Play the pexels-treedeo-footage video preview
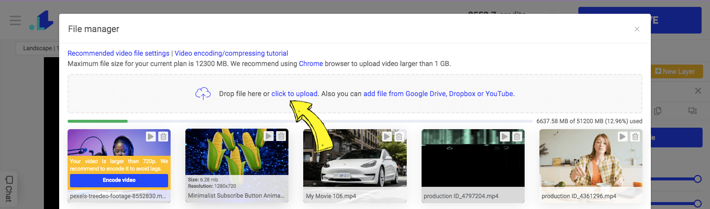This screenshot has width=710, height=209. point(151,136)
